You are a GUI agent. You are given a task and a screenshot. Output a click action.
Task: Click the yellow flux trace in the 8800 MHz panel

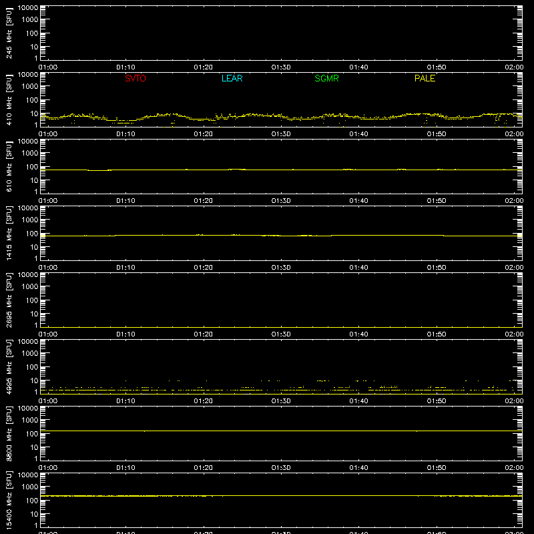pos(281,431)
